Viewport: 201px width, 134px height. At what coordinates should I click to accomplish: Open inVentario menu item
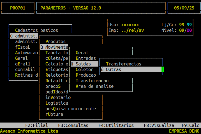[58, 97]
